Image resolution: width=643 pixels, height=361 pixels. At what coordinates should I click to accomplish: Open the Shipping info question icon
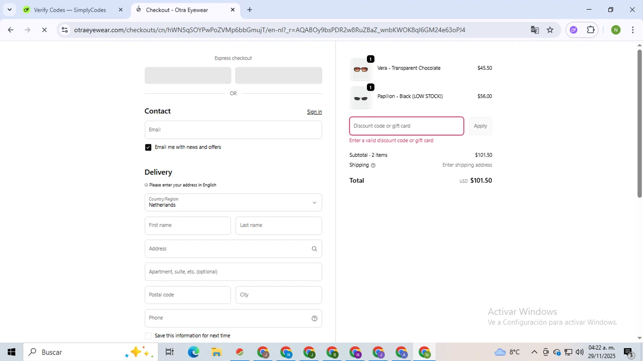click(x=373, y=165)
